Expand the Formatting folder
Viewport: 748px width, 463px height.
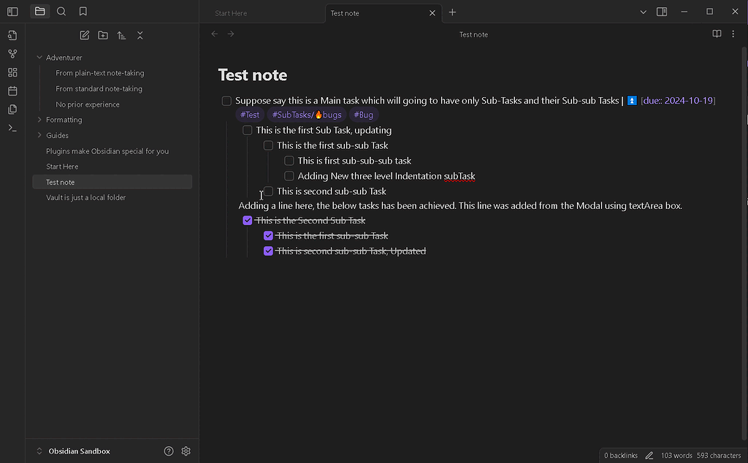tap(38, 119)
